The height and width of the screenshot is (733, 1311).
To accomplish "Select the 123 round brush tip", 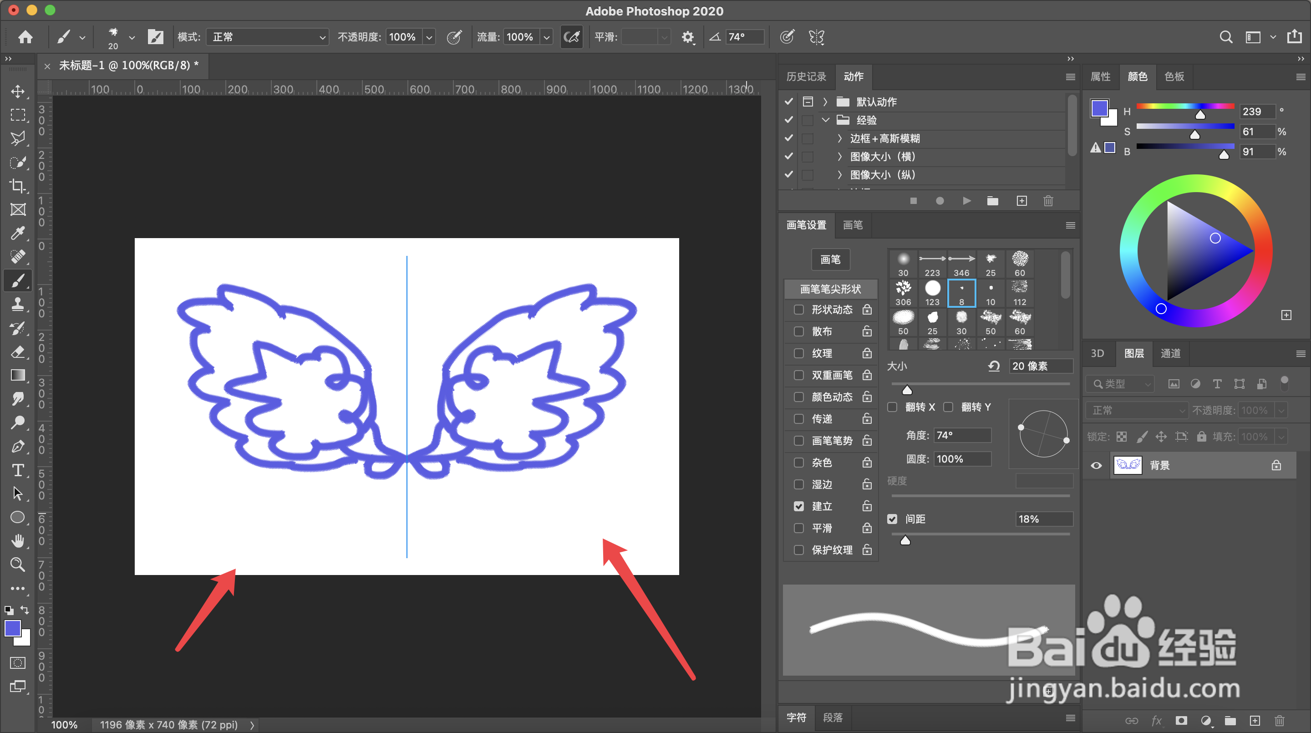I will click(x=932, y=293).
